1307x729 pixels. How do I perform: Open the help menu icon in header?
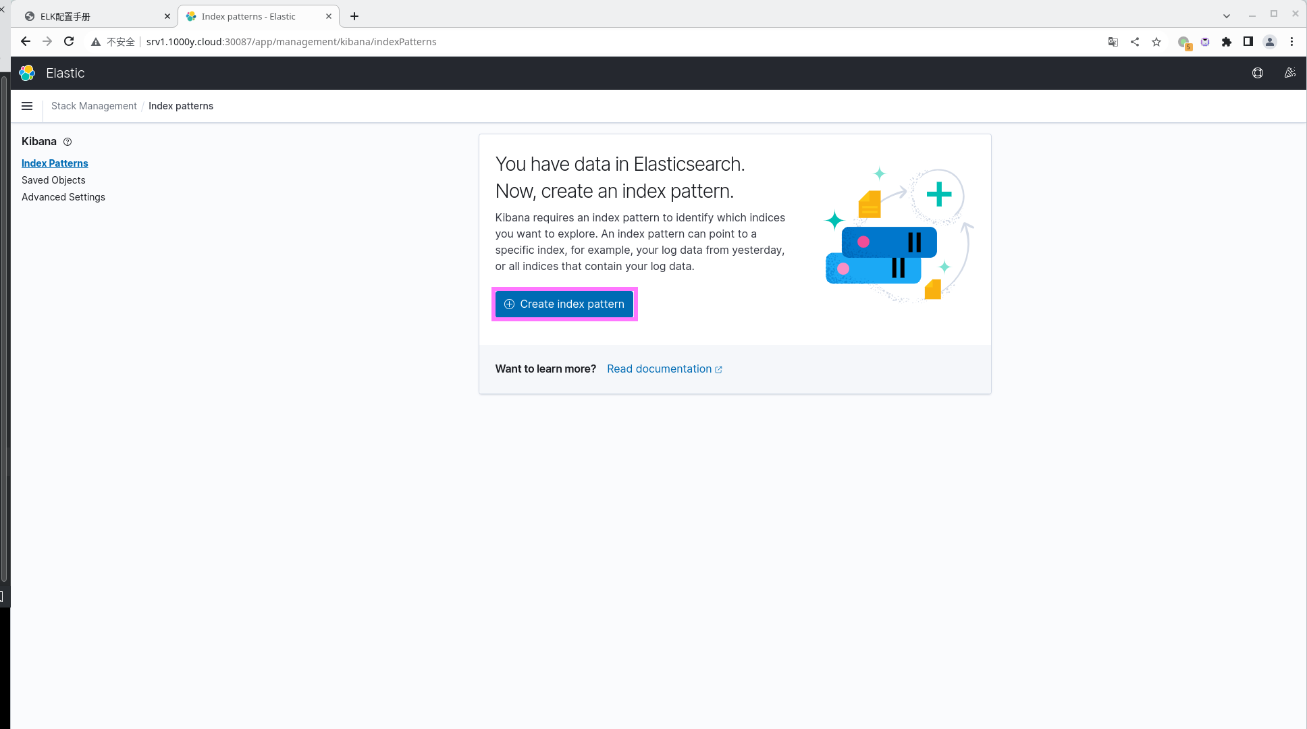1258,73
